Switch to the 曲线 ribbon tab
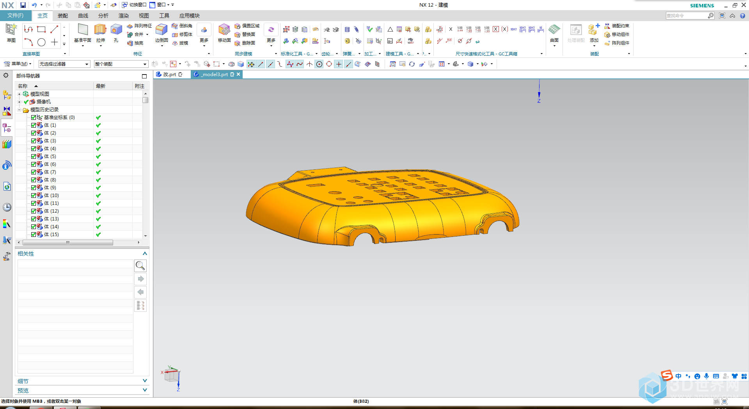 tap(83, 16)
